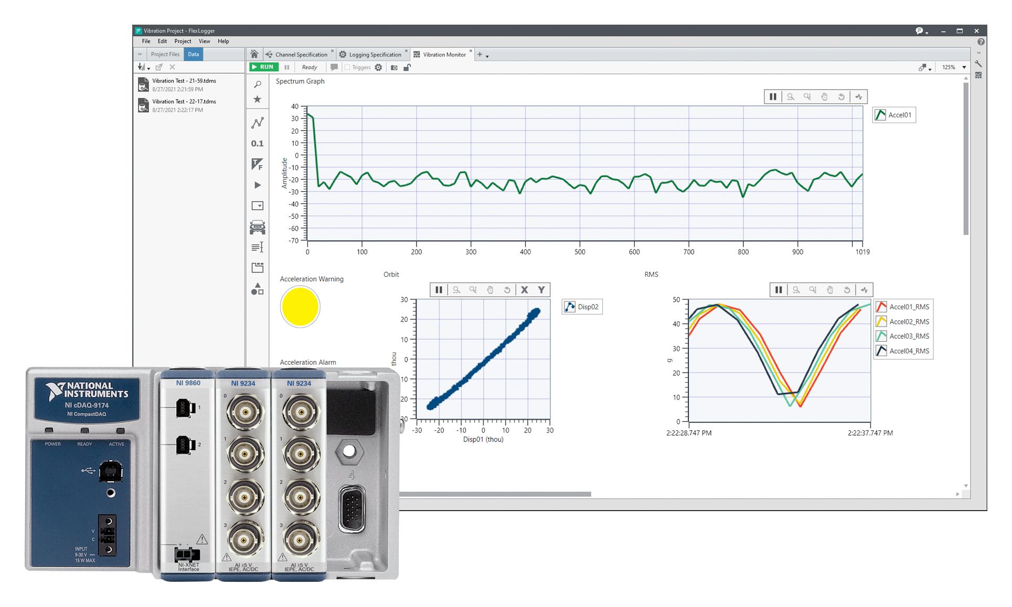Select horizontal zoom on the Spectrum Graph
The image size is (1012, 607).
[x=791, y=96]
